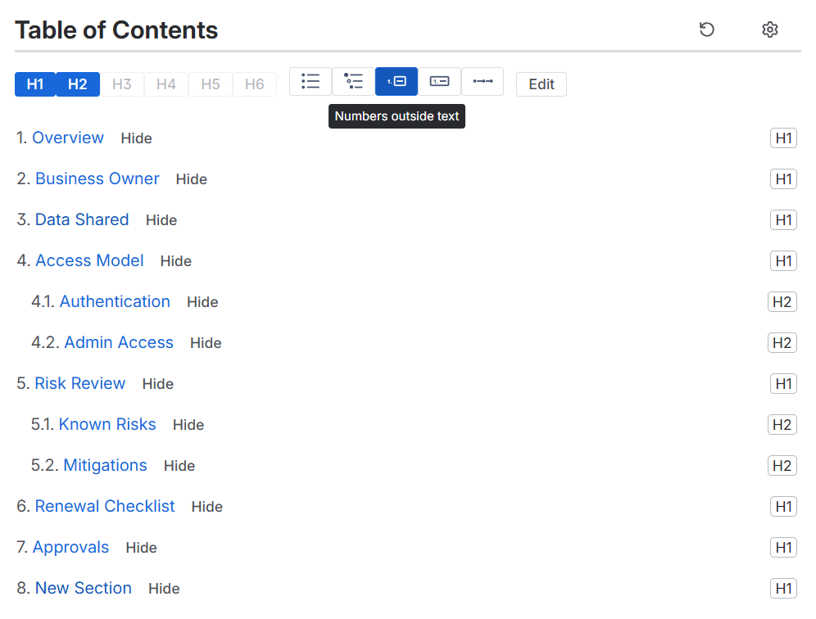Click the Edit button
The image size is (816, 619).
point(542,84)
